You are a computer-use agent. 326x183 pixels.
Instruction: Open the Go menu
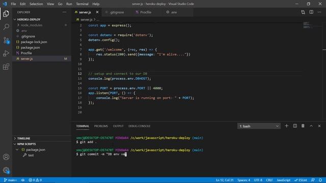click(x=60, y=4)
